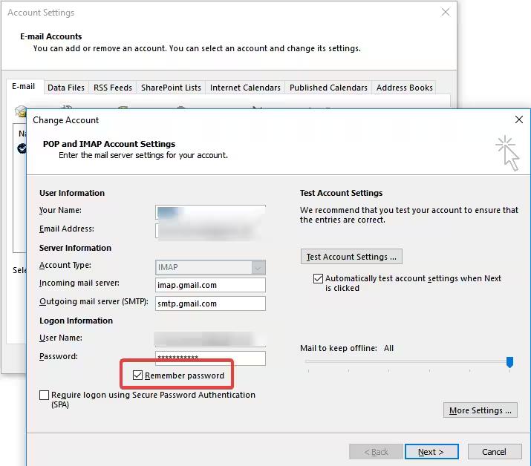Click the Outgoing mail server (SMTP) field

point(210,303)
